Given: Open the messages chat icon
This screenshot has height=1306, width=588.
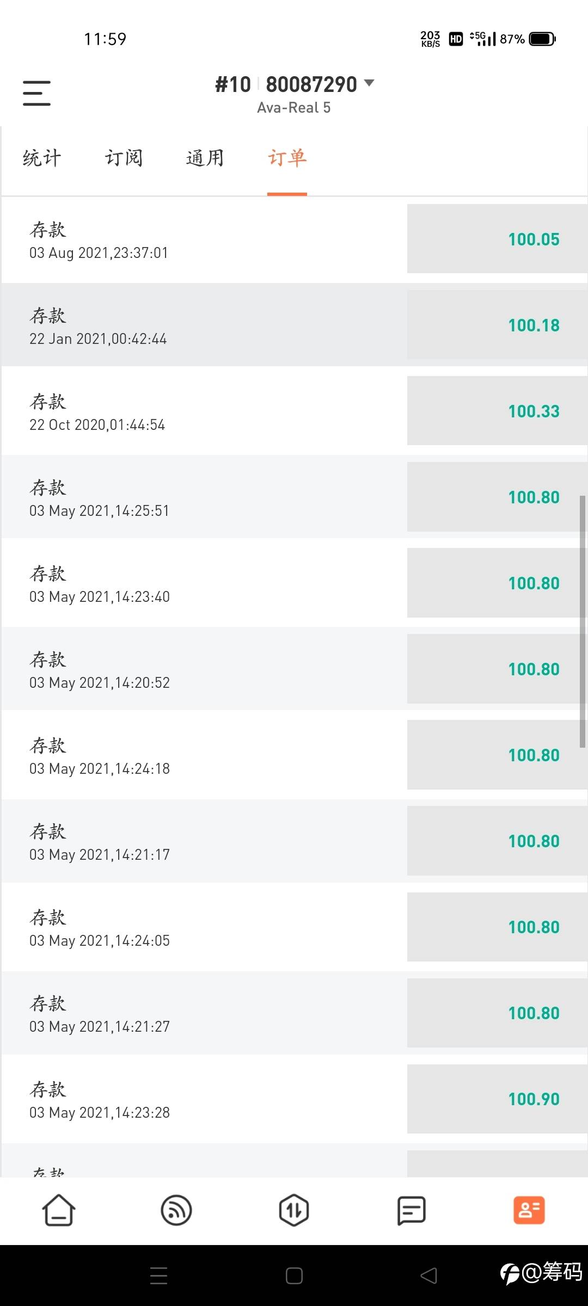Looking at the screenshot, I should (412, 1210).
